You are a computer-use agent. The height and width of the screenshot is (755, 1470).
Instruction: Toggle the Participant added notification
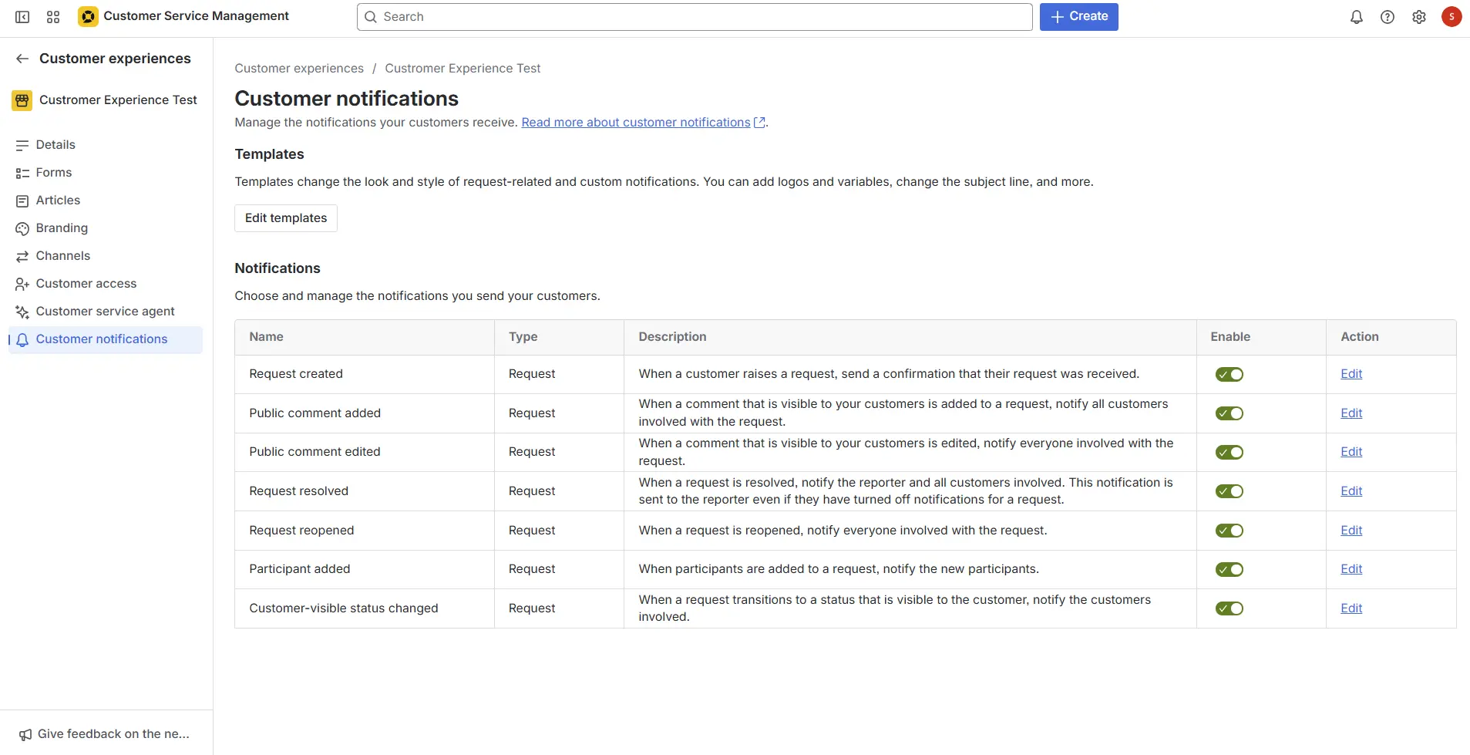[x=1229, y=570]
